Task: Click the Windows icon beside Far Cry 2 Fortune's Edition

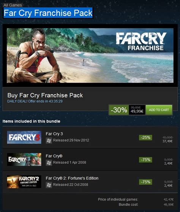Action: coord(49,185)
